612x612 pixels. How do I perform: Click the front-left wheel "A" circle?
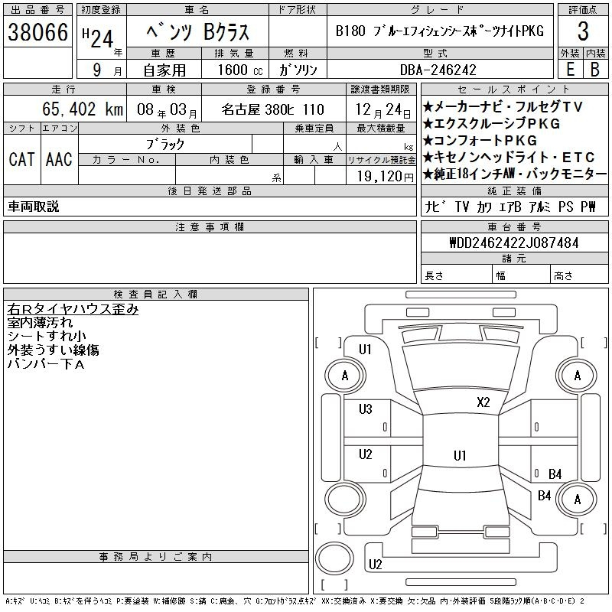pos(345,376)
